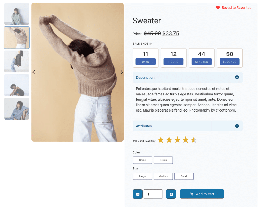Select the Green color option
The image size is (262, 212).
click(x=163, y=160)
